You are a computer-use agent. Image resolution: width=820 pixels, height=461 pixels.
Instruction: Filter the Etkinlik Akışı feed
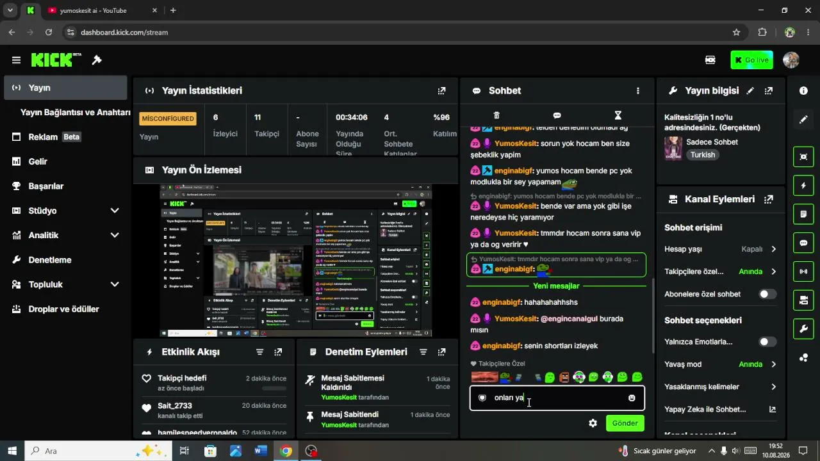pyautogui.click(x=259, y=352)
